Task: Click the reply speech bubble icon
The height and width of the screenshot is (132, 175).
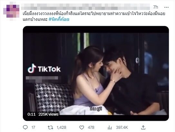Action: tap(25, 127)
